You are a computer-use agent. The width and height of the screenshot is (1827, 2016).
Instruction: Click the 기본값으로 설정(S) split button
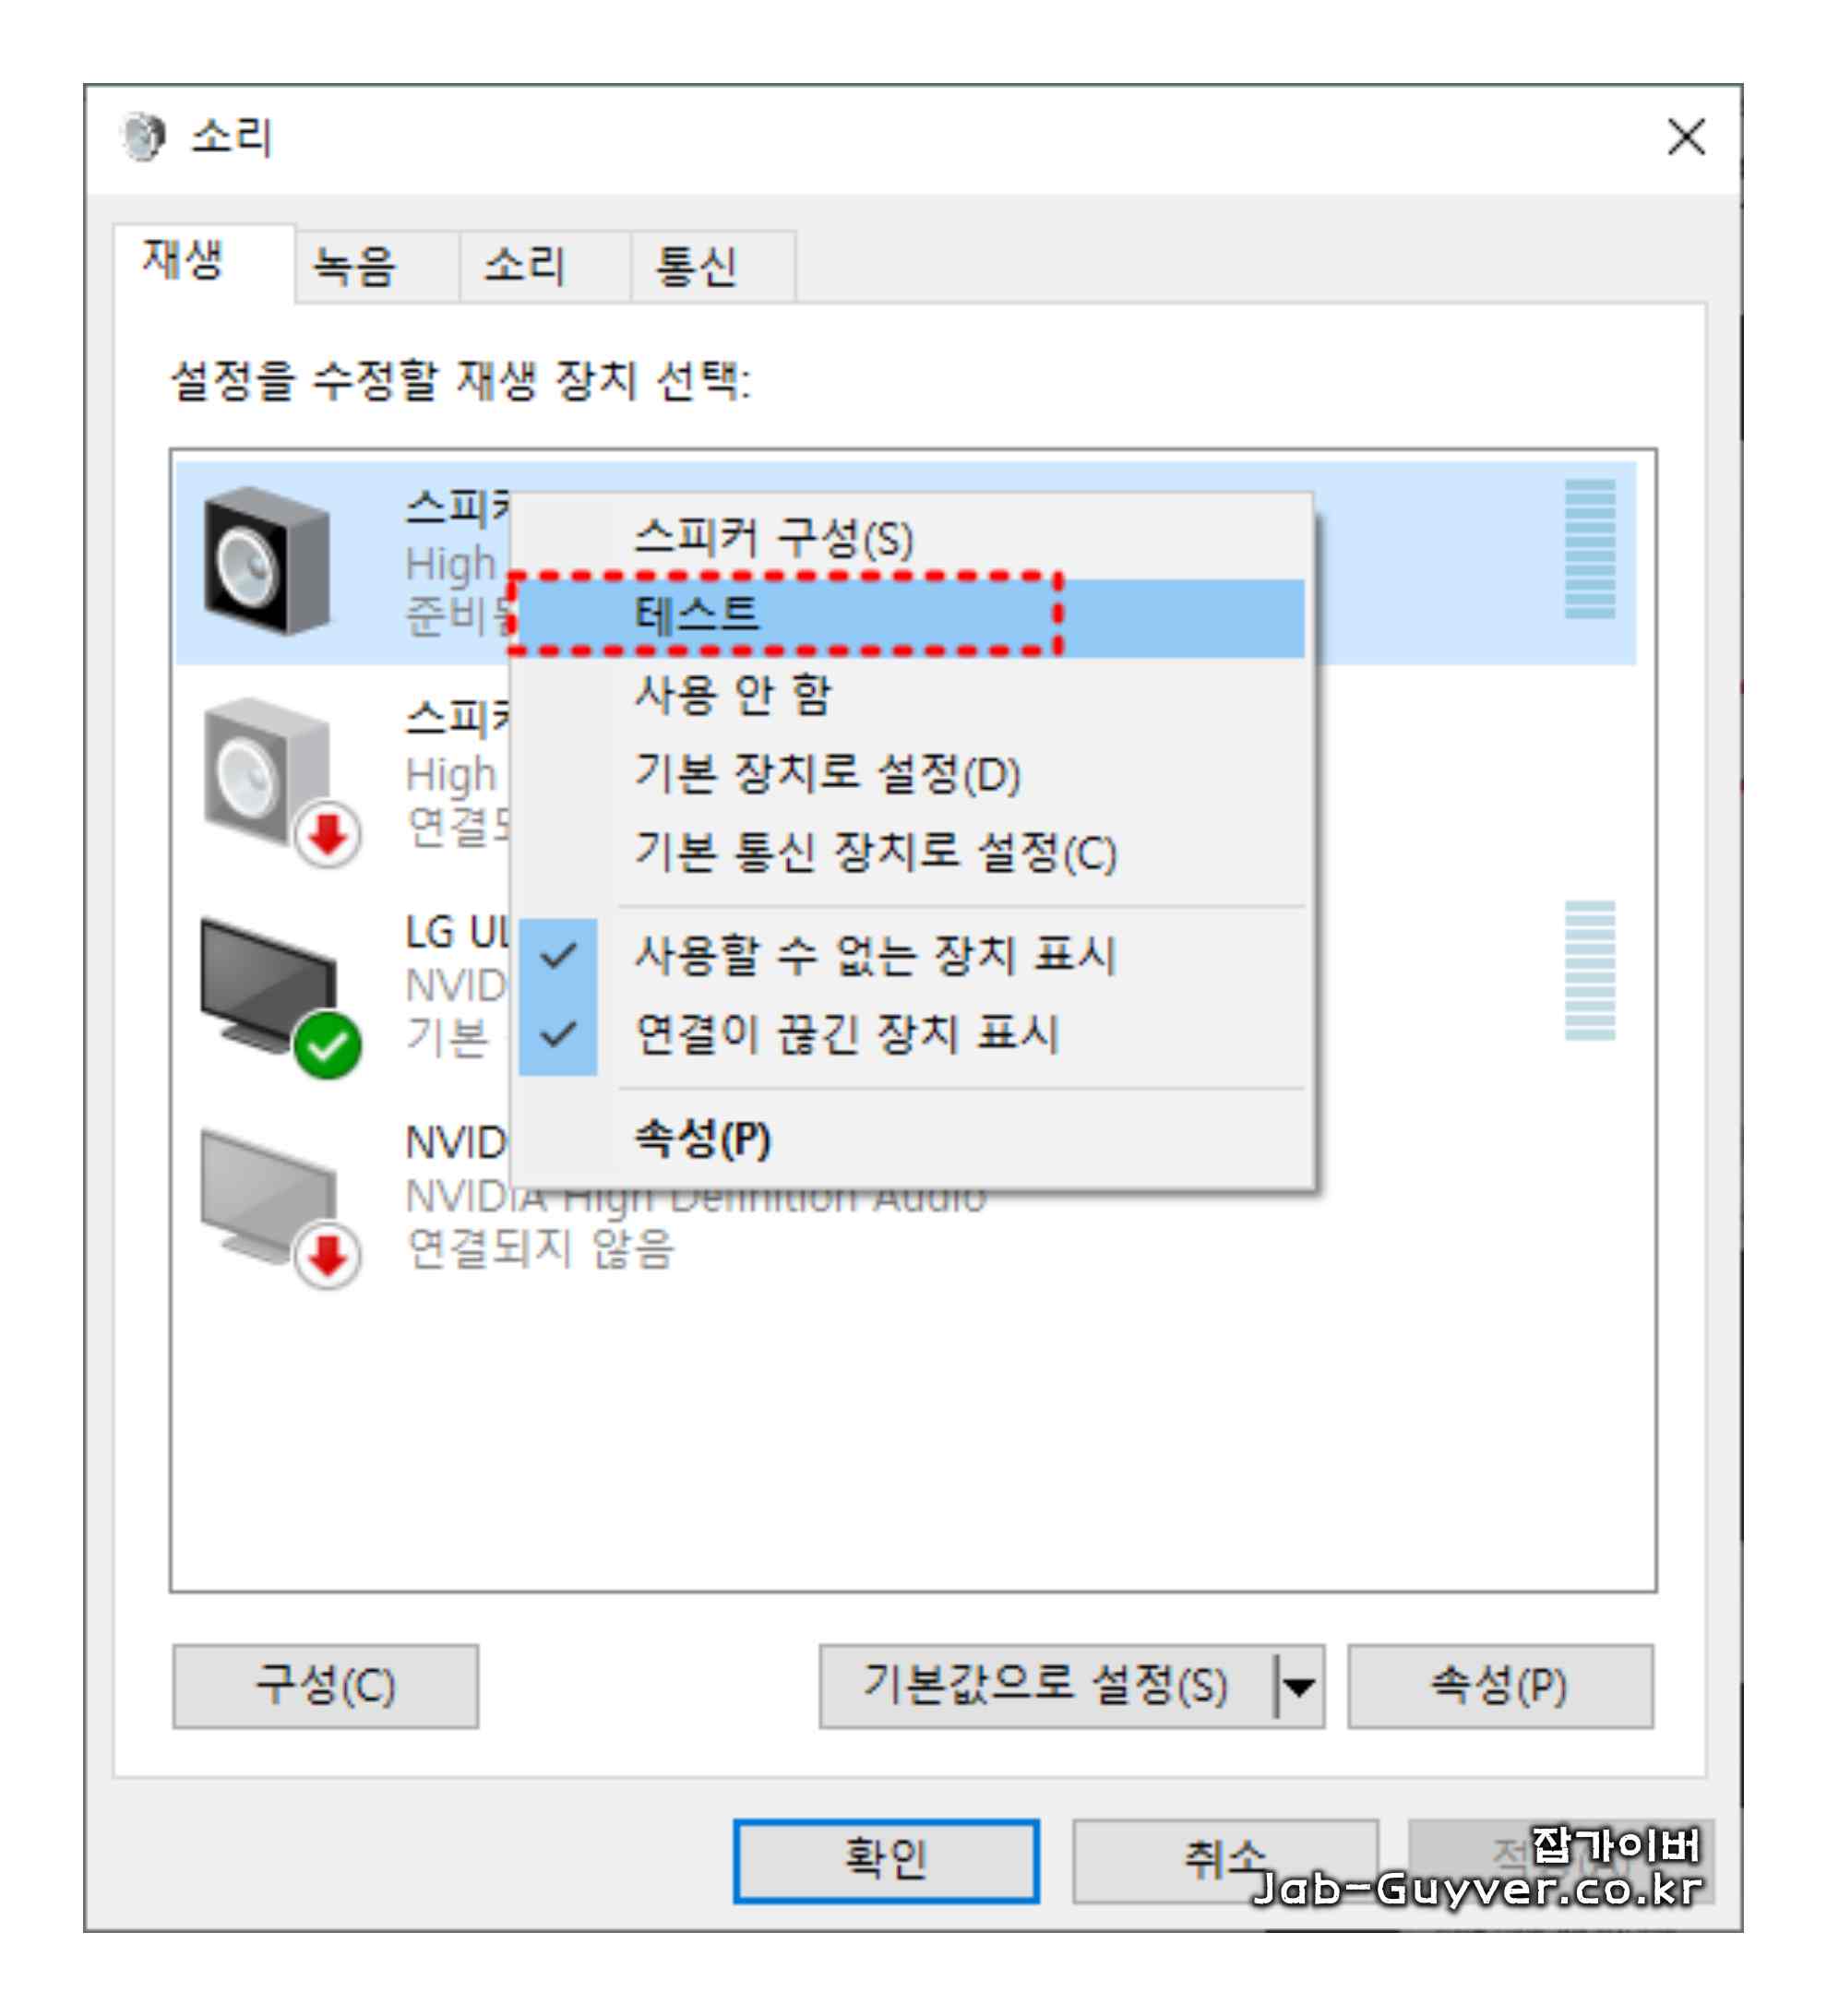tap(1046, 1687)
